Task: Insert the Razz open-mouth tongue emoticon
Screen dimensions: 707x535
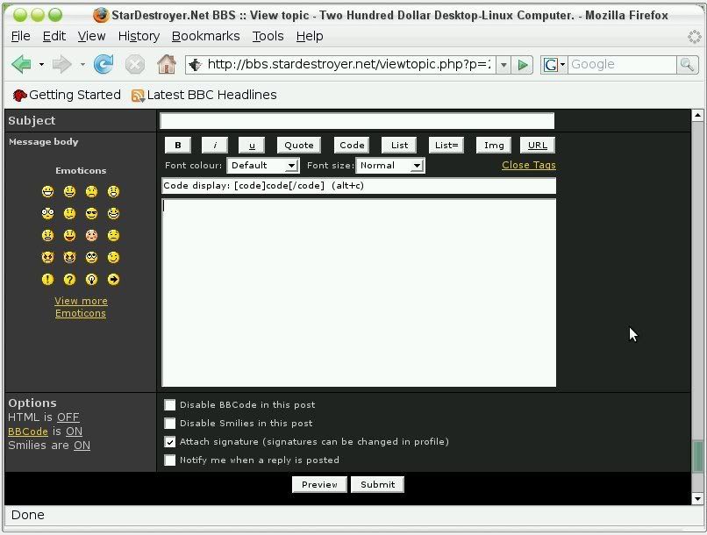Action: [x=69, y=235]
